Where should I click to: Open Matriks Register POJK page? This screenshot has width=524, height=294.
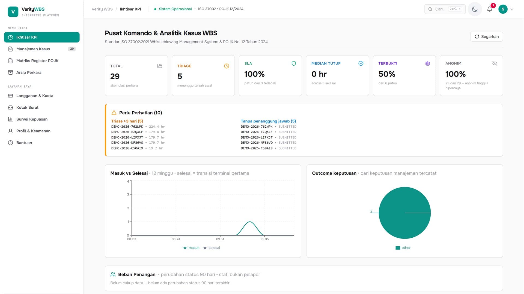point(42,61)
